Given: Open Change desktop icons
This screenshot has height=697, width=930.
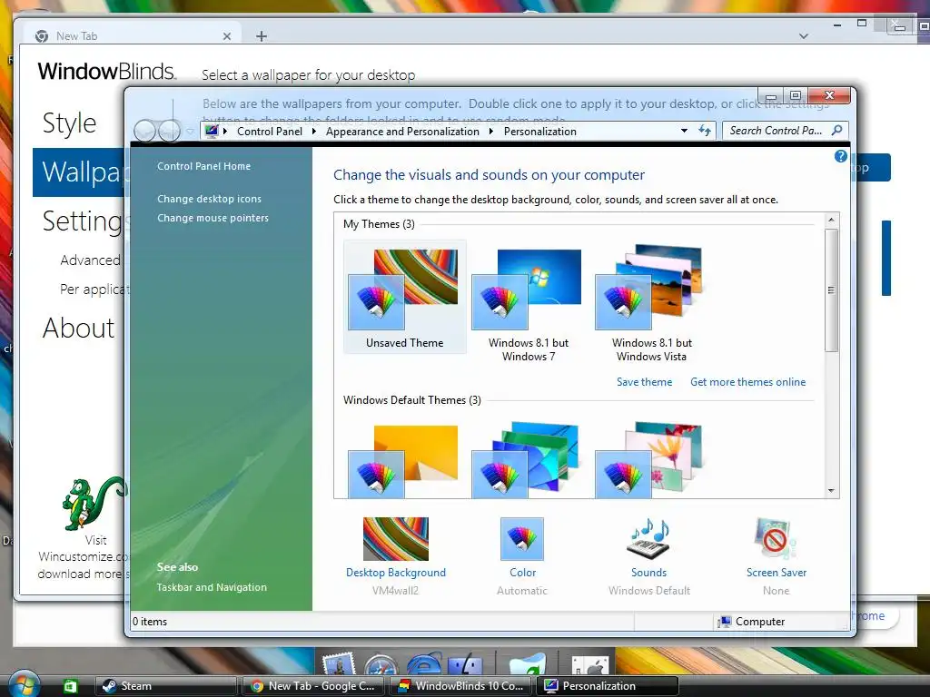Looking at the screenshot, I should tap(209, 199).
